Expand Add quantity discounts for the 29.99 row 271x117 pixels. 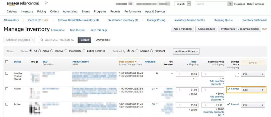217,83
